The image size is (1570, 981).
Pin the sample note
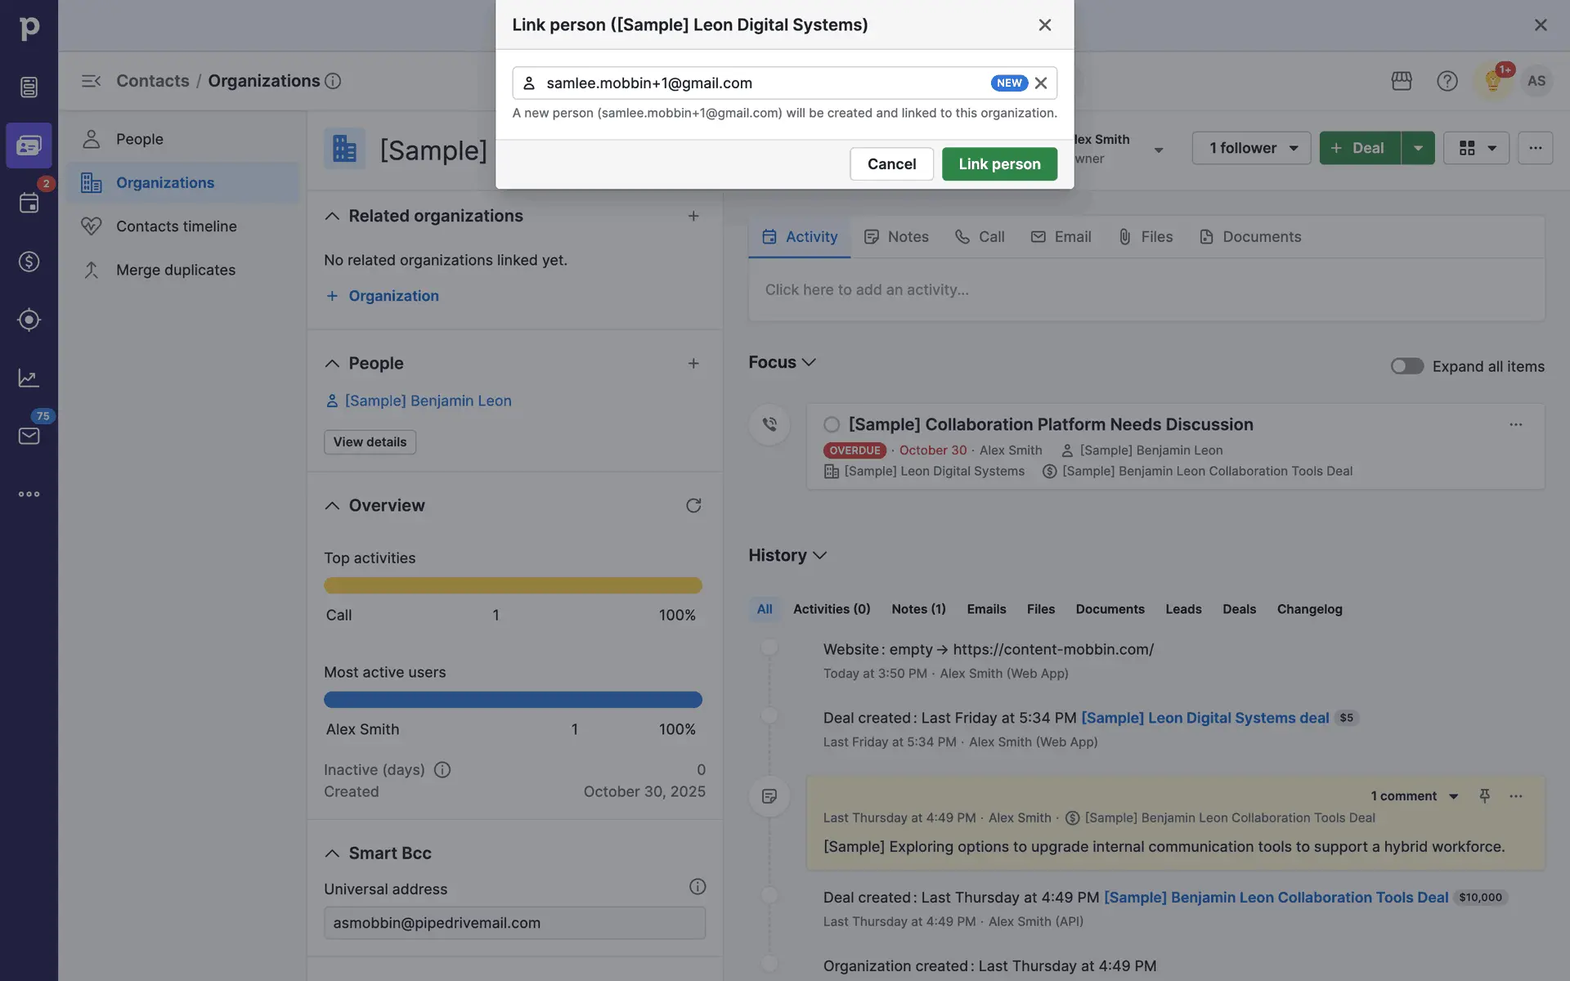point(1484,795)
